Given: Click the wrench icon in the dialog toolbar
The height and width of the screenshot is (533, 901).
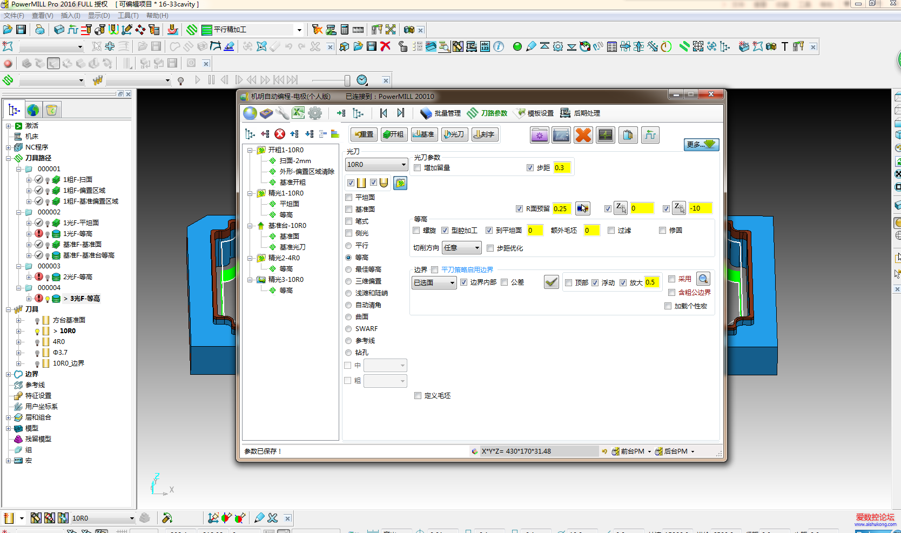Looking at the screenshot, I should [x=282, y=113].
